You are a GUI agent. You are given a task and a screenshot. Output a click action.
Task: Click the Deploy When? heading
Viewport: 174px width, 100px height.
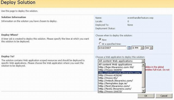[x=10, y=35]
